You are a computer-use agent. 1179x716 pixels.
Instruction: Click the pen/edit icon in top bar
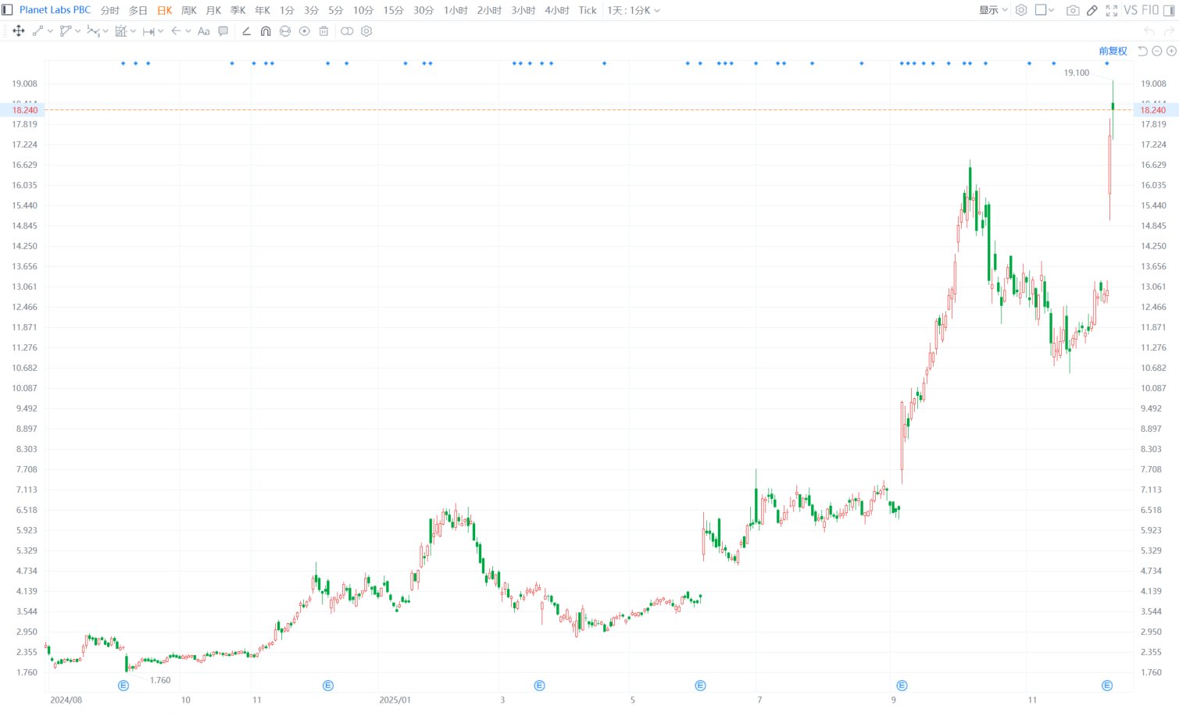click(x=1092, y=10)
